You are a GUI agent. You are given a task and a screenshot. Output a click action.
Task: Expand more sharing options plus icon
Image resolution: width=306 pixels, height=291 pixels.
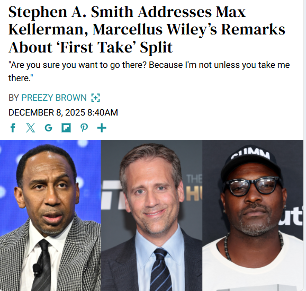[x=102, y=128]
